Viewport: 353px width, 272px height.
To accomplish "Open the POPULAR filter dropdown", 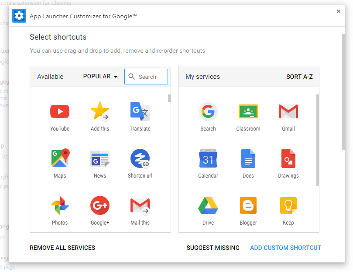I will click(100, 76).
